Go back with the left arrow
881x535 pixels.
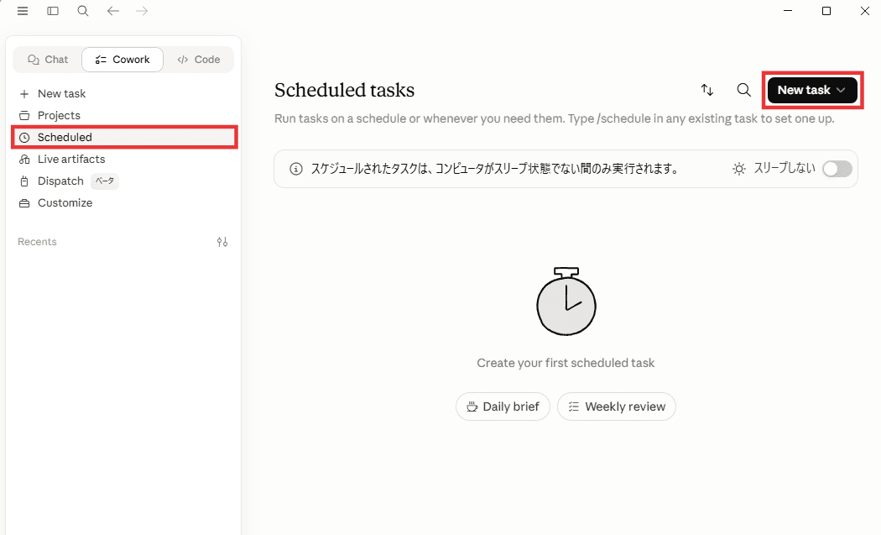tap(113, 11)
